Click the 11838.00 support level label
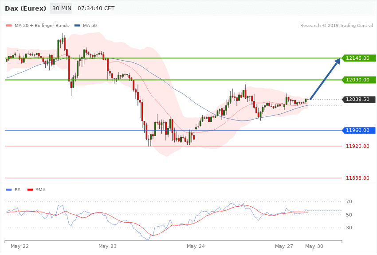Image resolution: width=377 pixels, height=255 pixels. [357, 178]
